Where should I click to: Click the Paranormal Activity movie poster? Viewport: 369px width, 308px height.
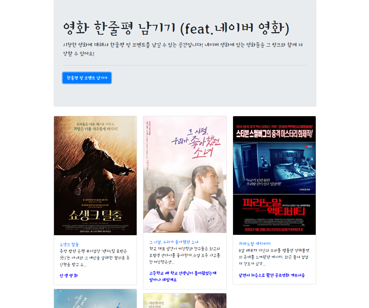[x=274, y=175]
